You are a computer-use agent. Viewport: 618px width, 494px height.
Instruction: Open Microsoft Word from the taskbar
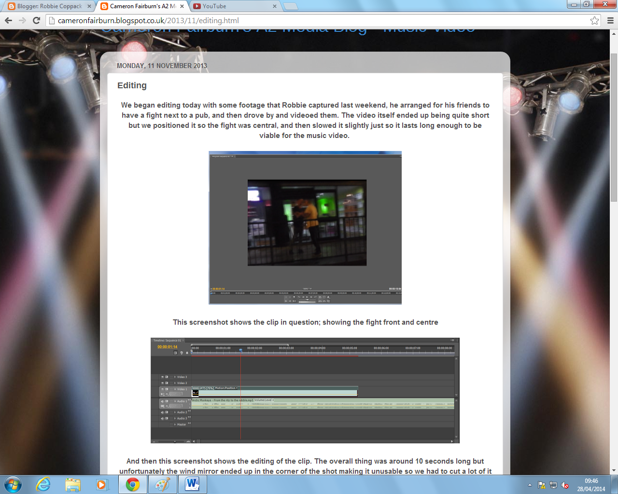(192, 484)
